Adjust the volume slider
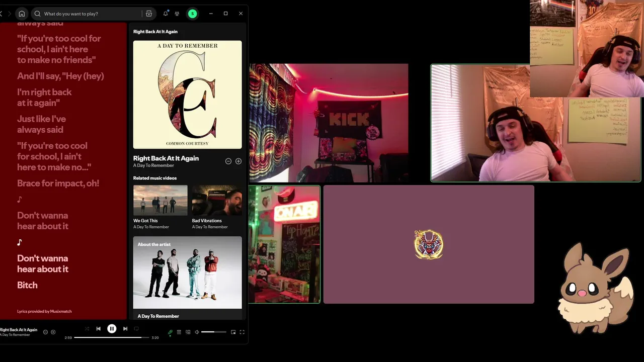 click(214, 332)
